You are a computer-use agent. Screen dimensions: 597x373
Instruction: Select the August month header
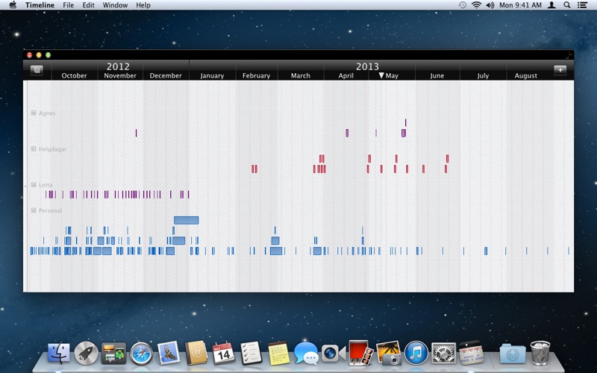(525, 75)
